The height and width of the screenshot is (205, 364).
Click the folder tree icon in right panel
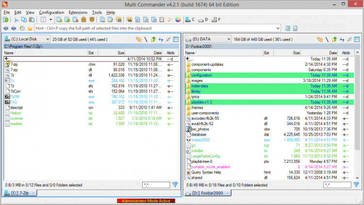tap(320, 39)
